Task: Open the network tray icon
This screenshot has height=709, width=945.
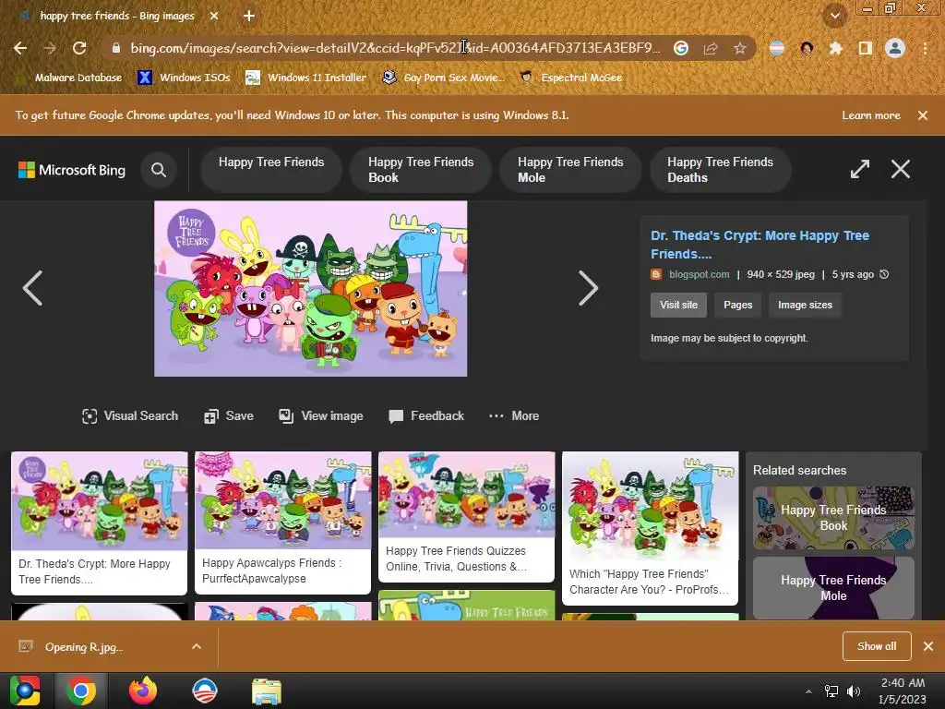Action: 831,691
